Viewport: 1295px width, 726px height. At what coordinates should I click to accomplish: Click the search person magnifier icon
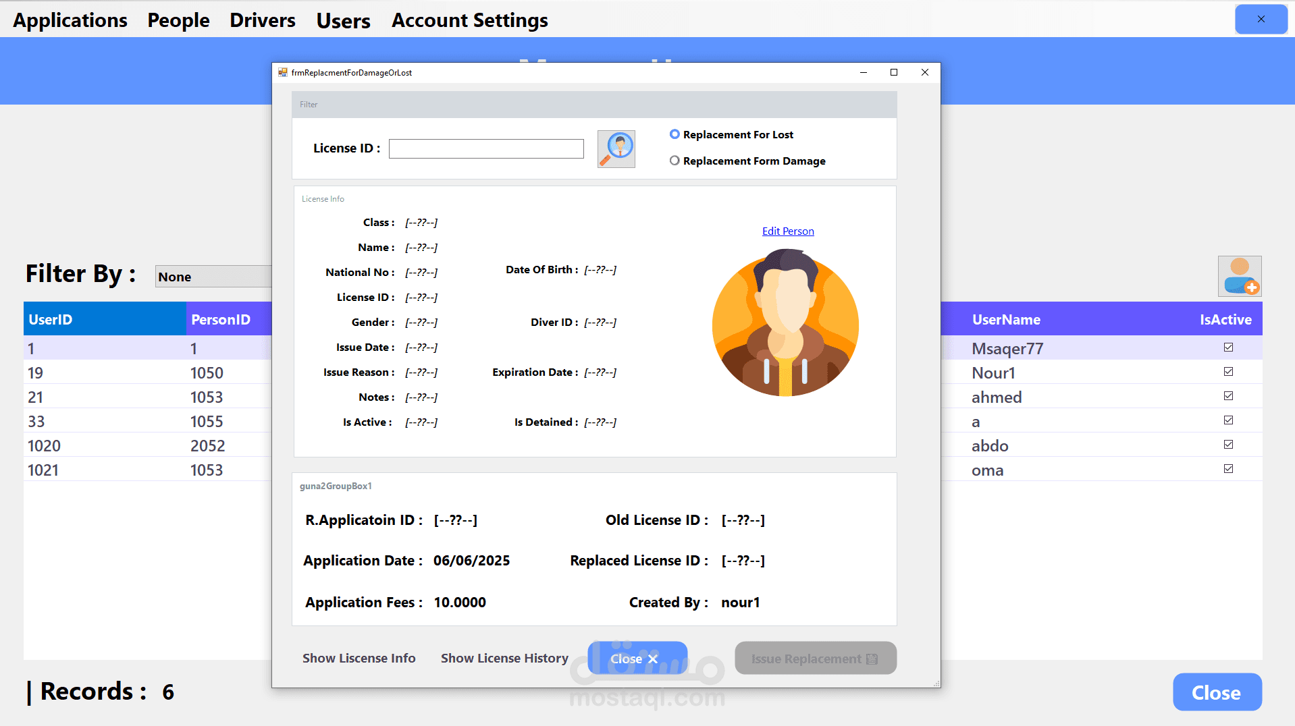pos(616,149)
